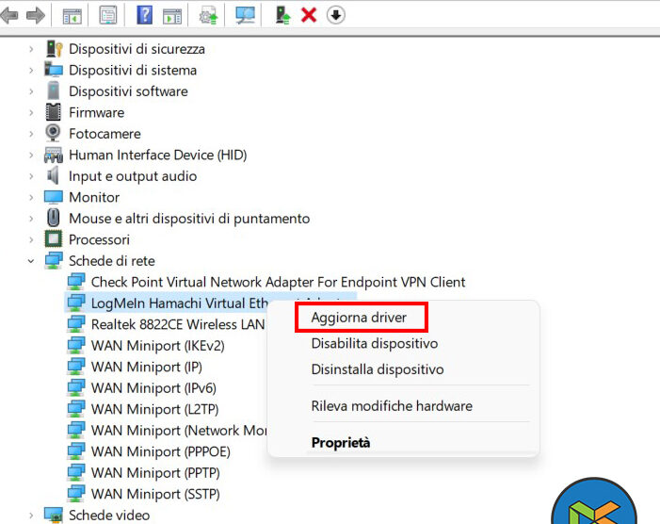Click the Processori CPU icon
This screenshot has width=660, height=524.
(x=54, y=239)
